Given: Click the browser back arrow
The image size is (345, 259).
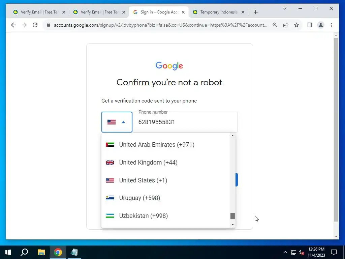Looking at the screenshot, I should pyautogui.click(x=13, y=25).
